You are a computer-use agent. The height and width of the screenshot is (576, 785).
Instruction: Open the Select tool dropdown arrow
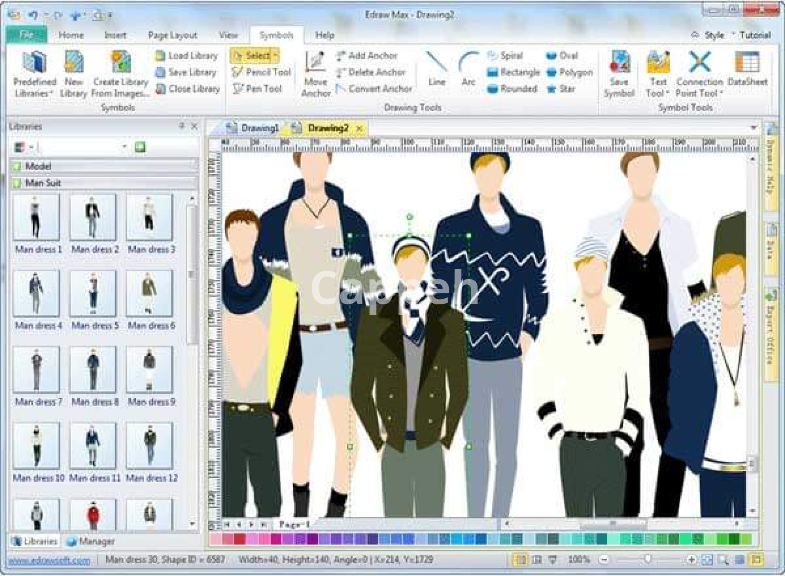pyautogui.click(x=276, y=55)
